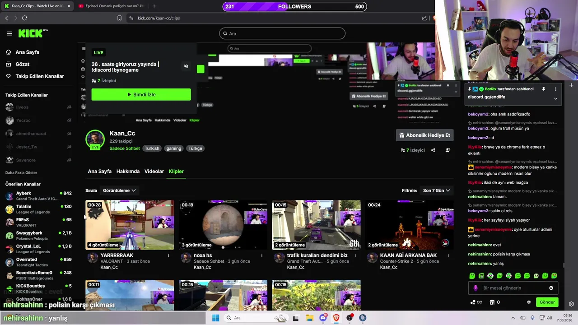Open emoji picker in chat input
Image resolution: width=578 pixels, height=325 pixels.
coord(551,288)
